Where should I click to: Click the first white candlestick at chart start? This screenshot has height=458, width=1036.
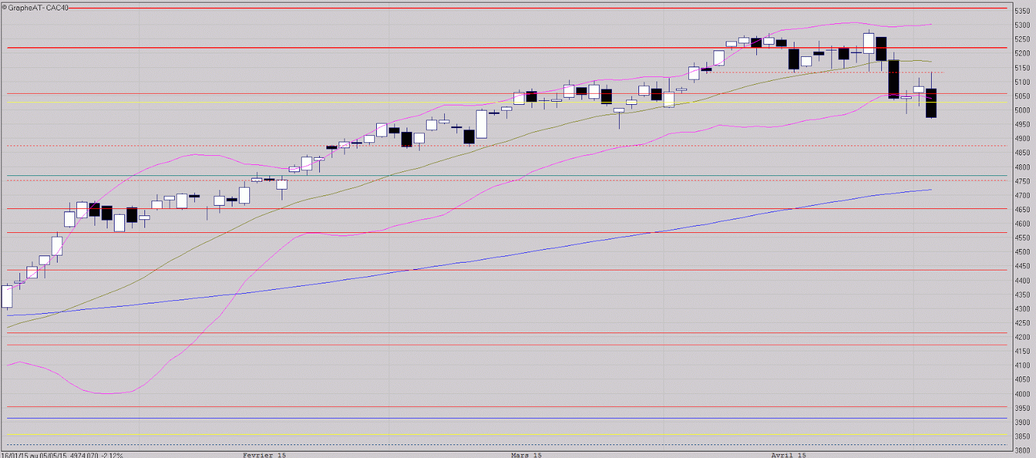7,296
